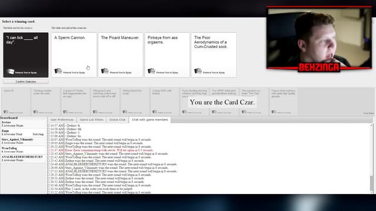Pick "The Picard Maneuver." white card
Image resolution: width=376 pixels, height=211 pixels.
pyautogui.click(x=120, y=55)
